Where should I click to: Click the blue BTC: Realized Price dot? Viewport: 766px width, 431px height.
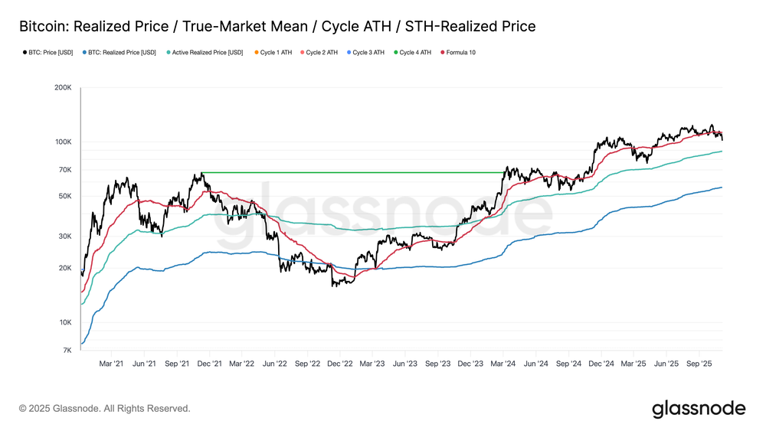tap(83, 53)
